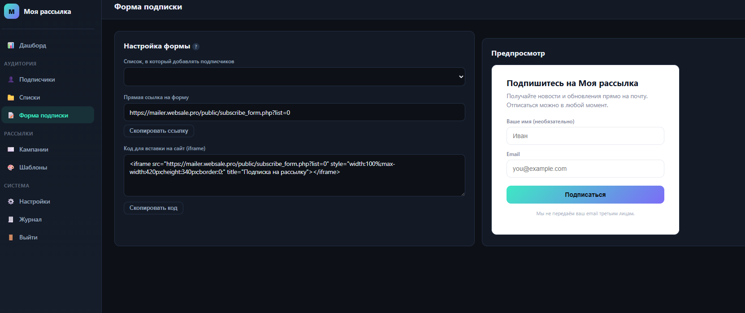The width and height of the screenshot is (745, 313).
Task: Click the name field with Иван placeholder
Action: pyautogui.click(x=585, y=136)
